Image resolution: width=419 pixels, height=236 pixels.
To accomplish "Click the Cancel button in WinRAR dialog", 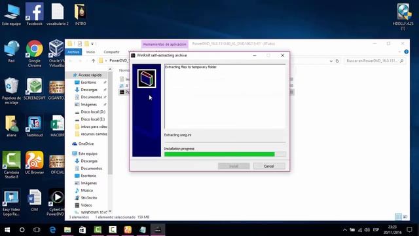I will 269,166.
